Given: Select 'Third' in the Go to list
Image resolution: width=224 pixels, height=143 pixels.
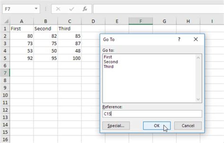Looking at the screenshot, I should pyautogui.click(x=109, y=66).
